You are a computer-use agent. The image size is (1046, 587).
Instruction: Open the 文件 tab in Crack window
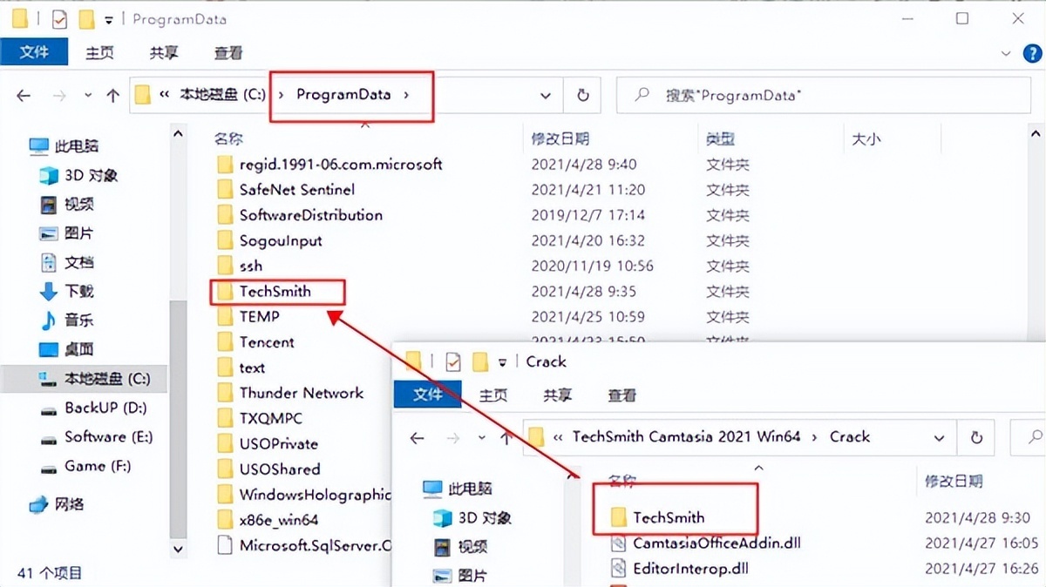[x=428, y=395]
